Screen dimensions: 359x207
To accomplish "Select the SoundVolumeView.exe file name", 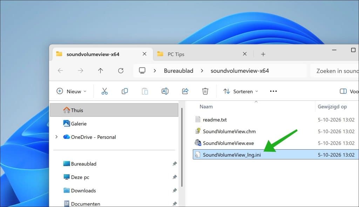I will click(228, 143).
